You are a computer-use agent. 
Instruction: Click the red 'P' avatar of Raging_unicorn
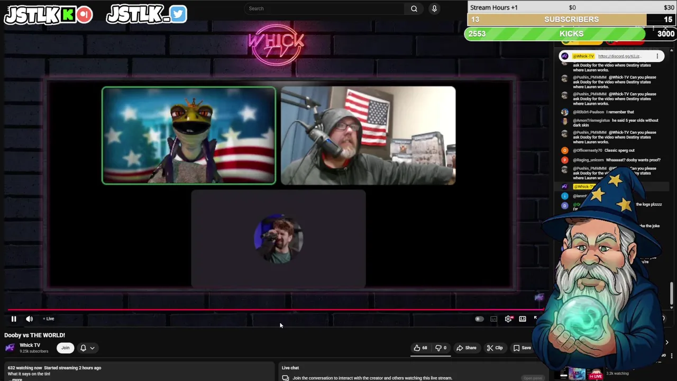pos(564,160)
